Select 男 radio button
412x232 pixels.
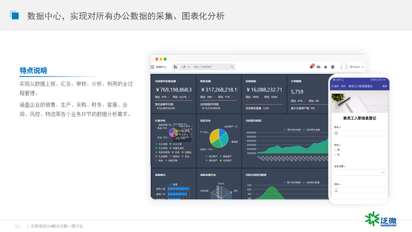[335, 150]
